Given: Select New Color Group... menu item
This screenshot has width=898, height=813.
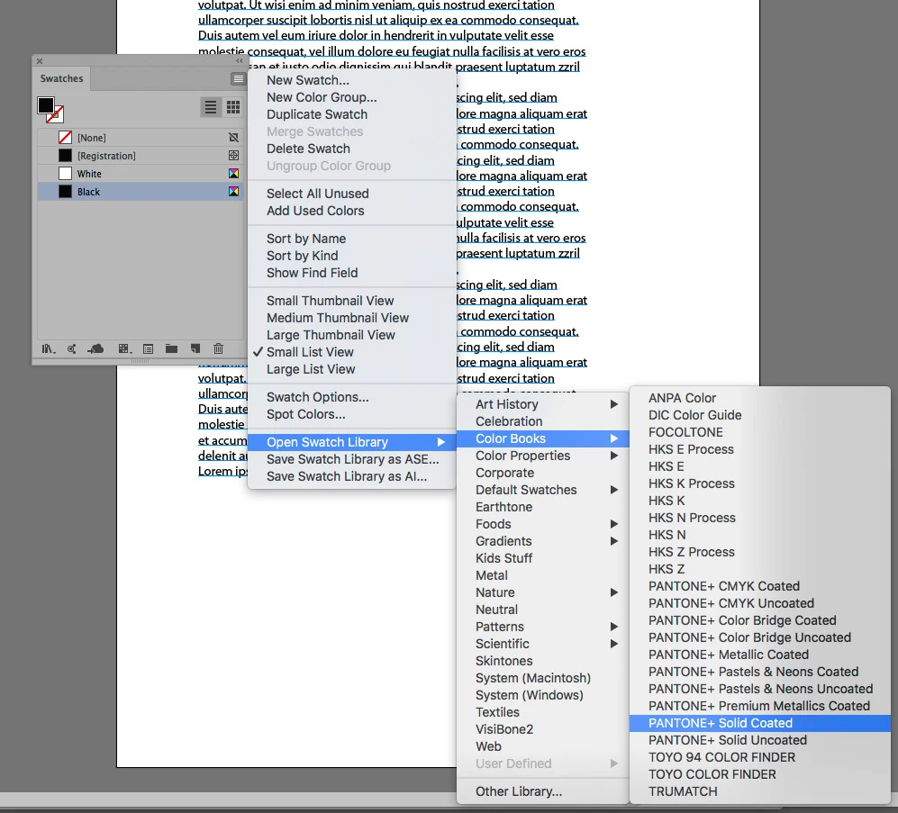Looking at the screenshot, I should click(x=351, y=97).
